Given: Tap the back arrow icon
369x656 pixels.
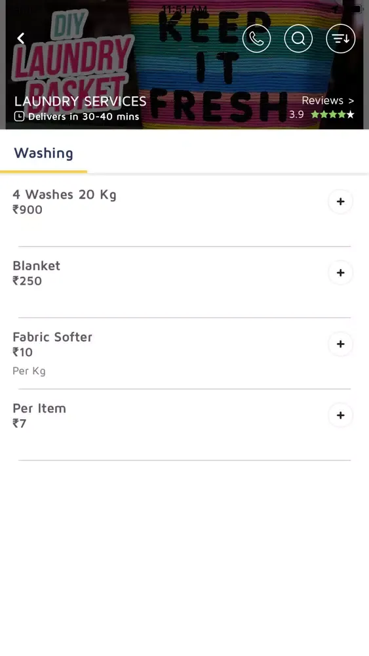Looking at the screenshot, I should click(x=20, y=39).
